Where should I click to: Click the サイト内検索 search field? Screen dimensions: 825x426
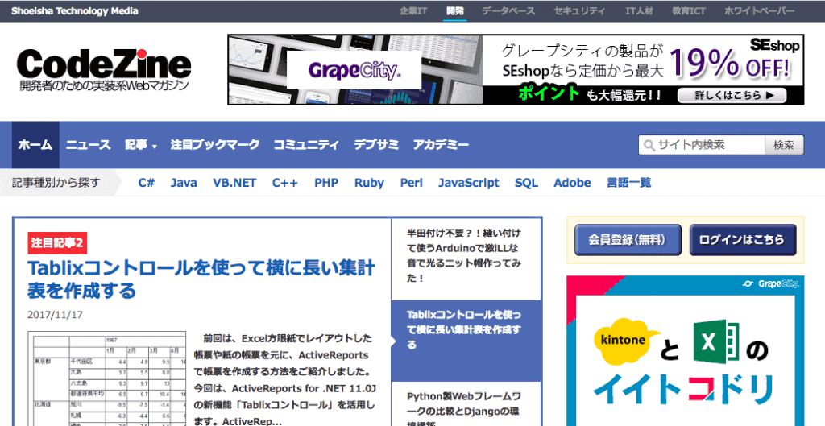[702, 145]
